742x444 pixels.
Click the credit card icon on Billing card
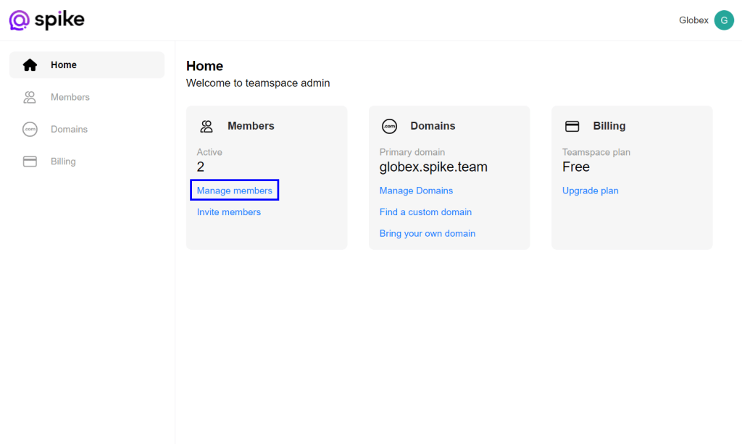(572, 125)
